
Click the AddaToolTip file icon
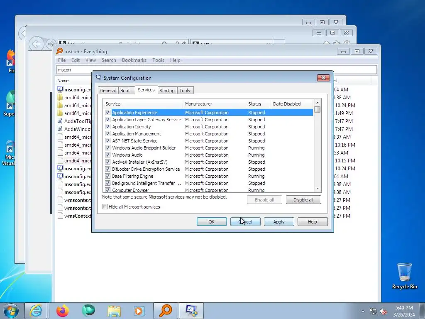tap(60, 121)
